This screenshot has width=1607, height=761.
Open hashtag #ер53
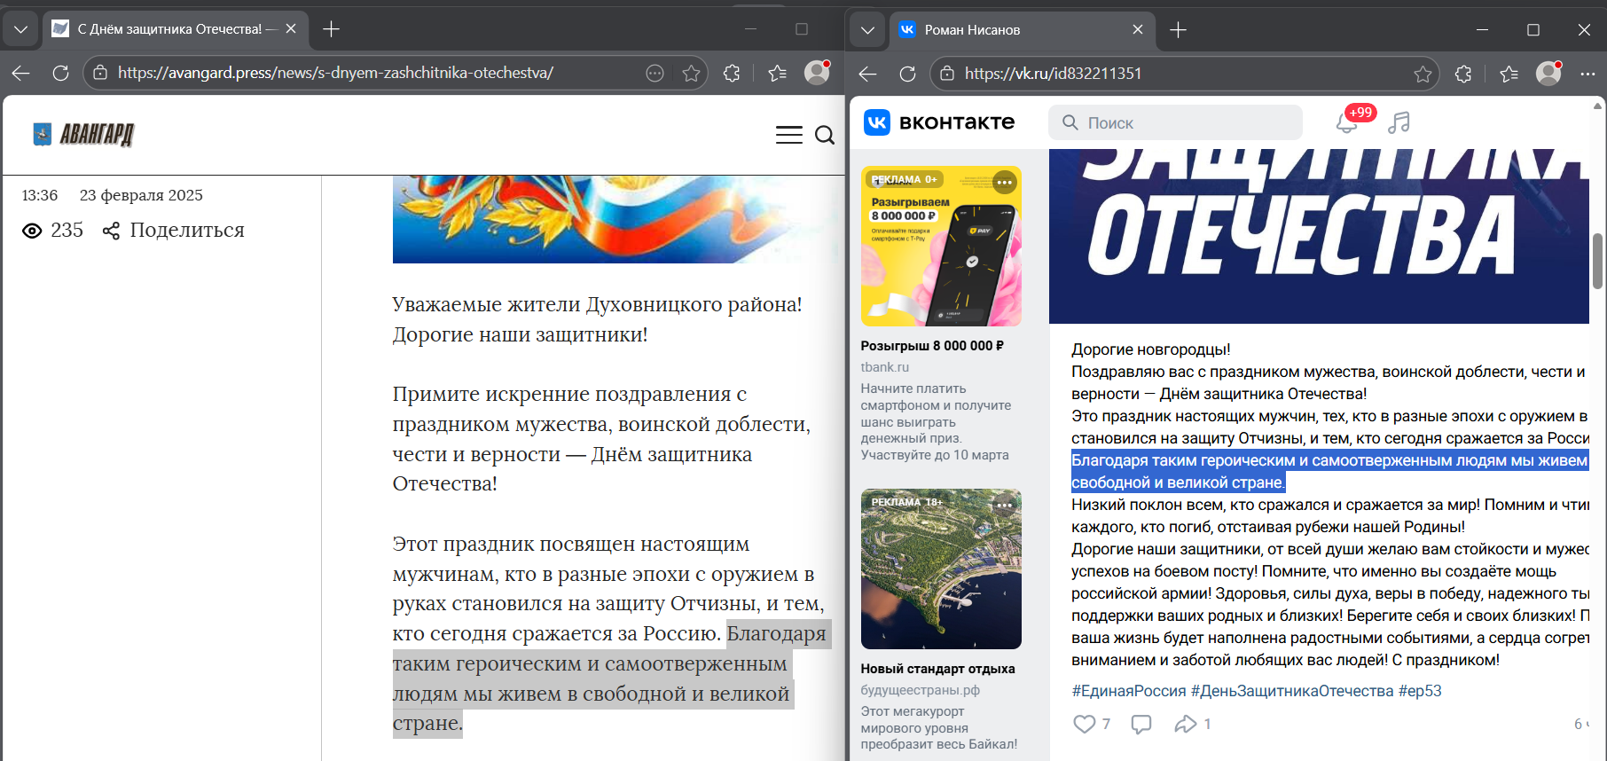1420,691
